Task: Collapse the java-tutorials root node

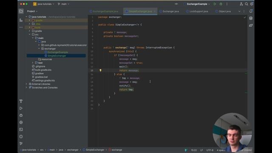Action: pyautogui.click(x=26, y=17)
